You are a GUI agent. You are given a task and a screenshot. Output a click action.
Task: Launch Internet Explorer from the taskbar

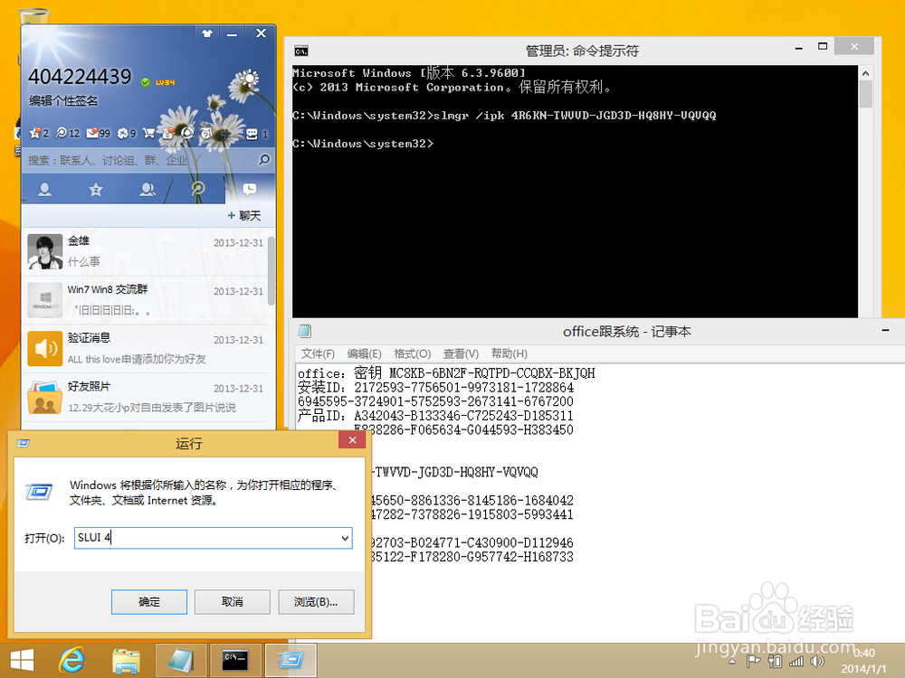point(72,660)
